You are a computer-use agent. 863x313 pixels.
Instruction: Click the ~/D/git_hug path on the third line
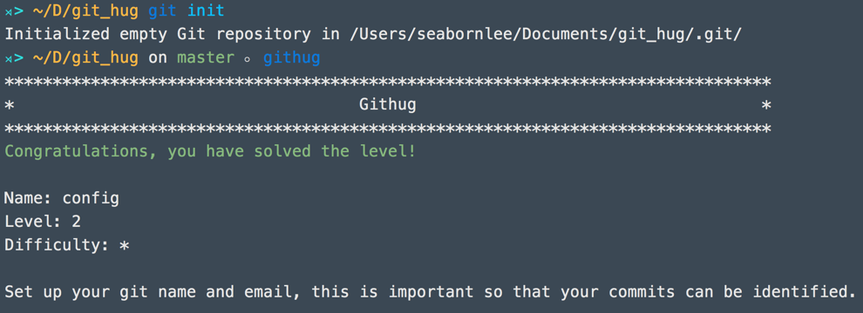[x=85, y=57]
